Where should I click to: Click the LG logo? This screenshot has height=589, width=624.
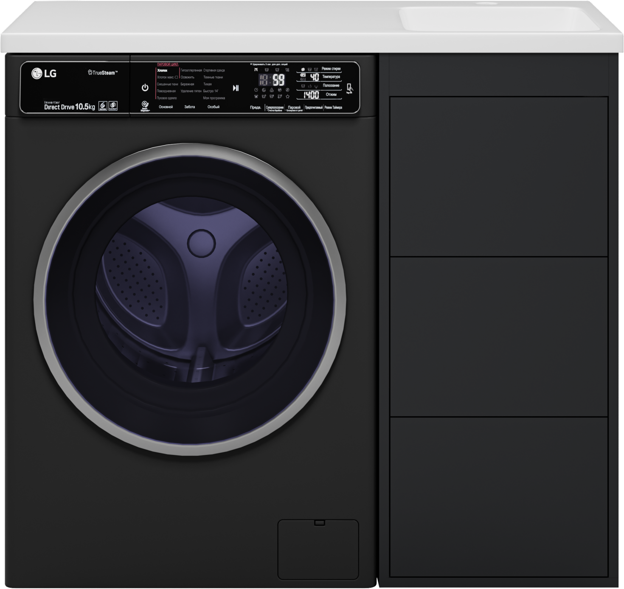pyautogui.click(x=44, y=73)
